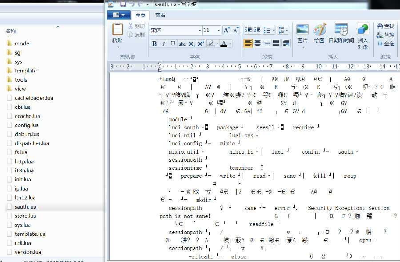Insert a Picture
This screenshot has height=262, width=400.
pos(303,30)
